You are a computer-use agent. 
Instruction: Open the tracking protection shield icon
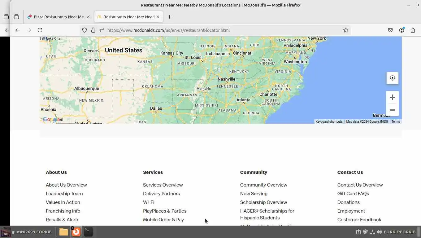click(84, 30)
